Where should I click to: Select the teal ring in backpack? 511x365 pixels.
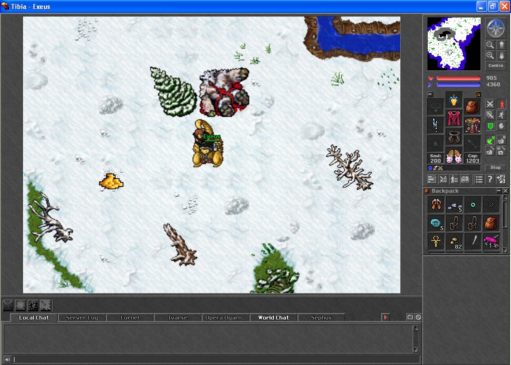tap(473, 205)
